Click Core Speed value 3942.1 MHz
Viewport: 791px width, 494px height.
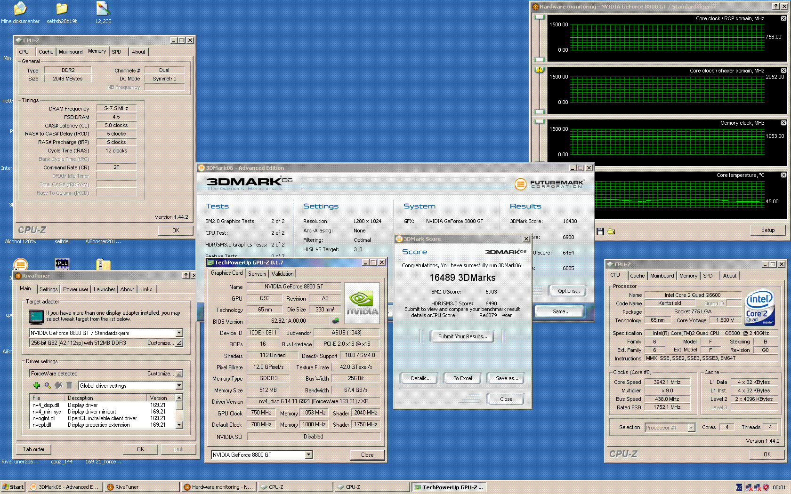(667, 382)
